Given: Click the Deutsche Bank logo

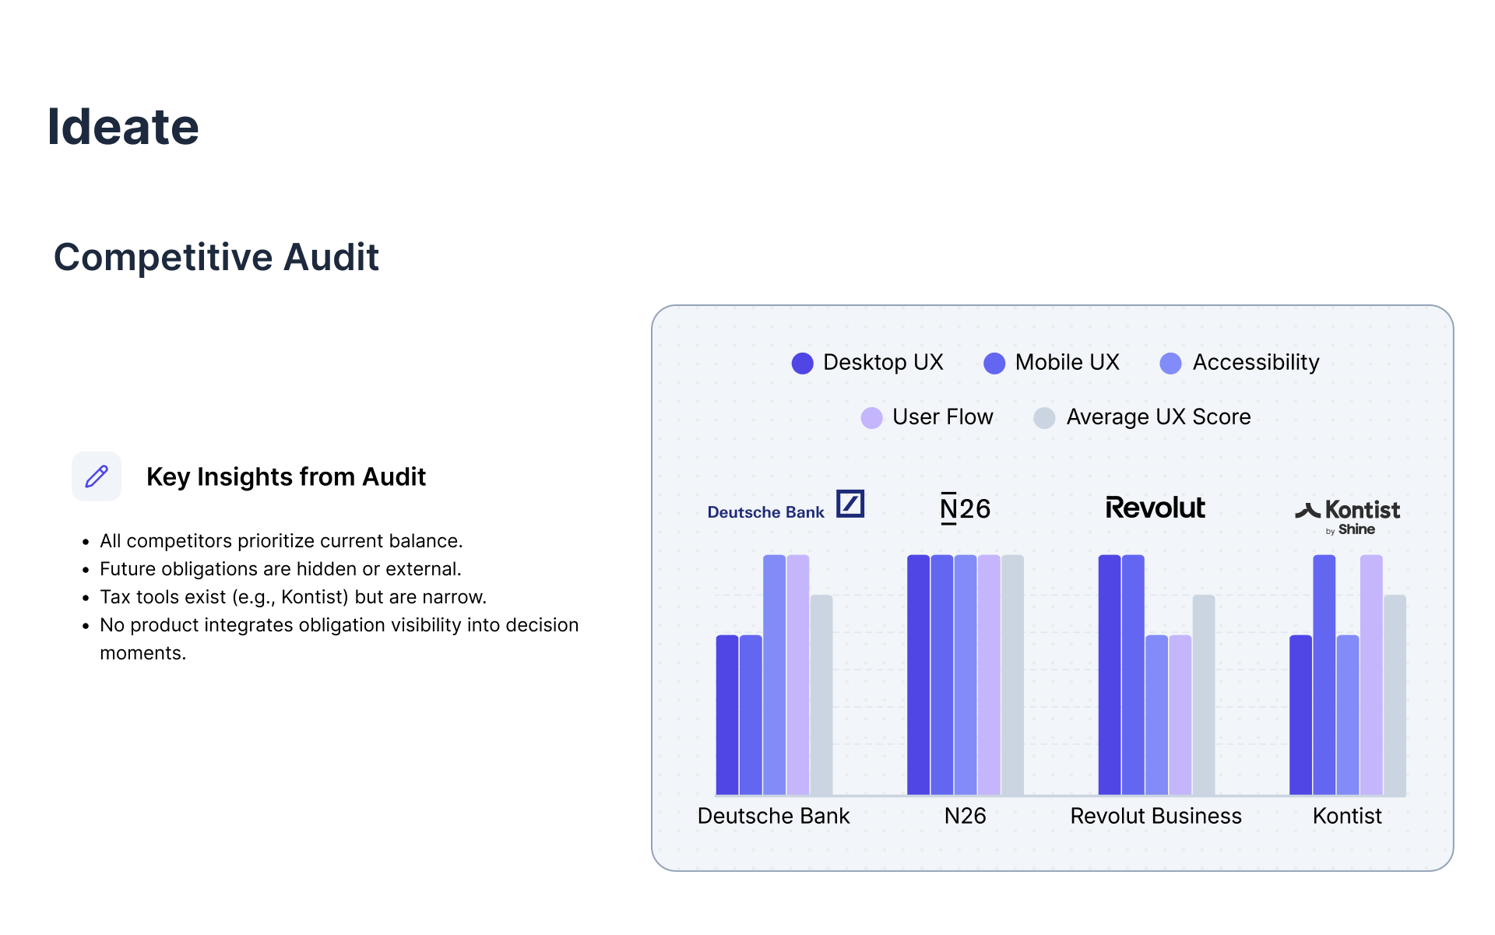Looking at the screenshot, I should (x=786, y=505).
